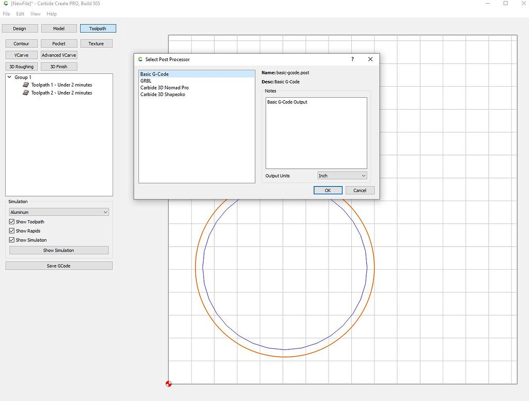Open the Edit menu
Viewport: 529px width, 401px height.
coord(20,14)
